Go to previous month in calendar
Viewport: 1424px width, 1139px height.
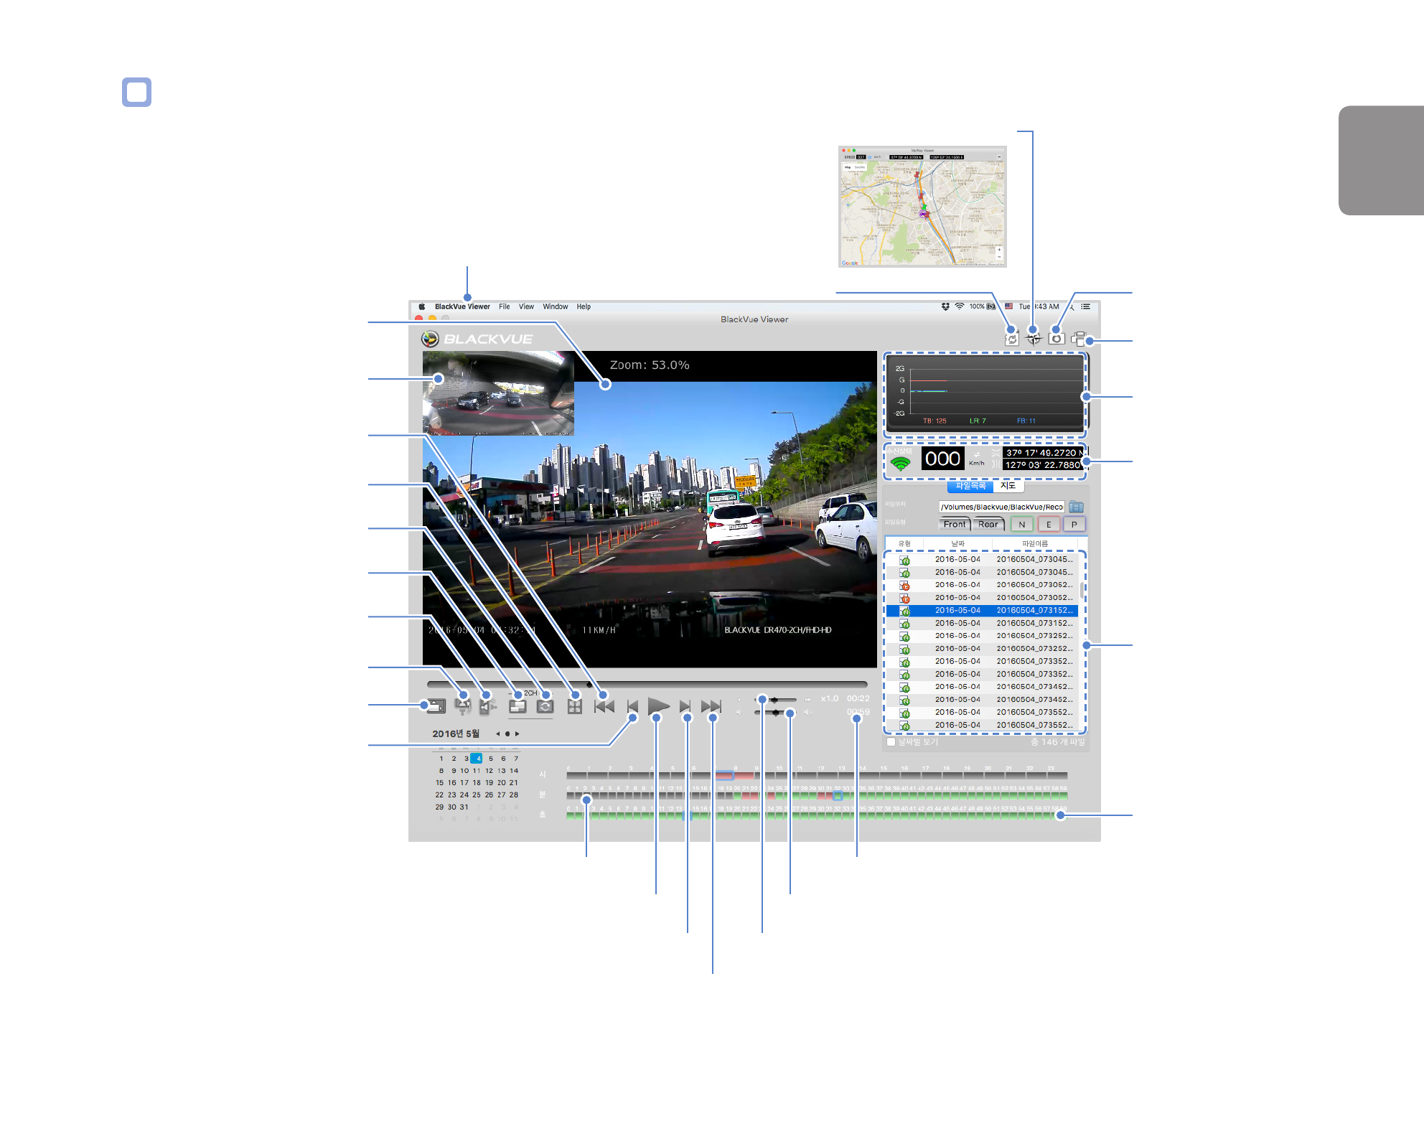coord(497,734)
